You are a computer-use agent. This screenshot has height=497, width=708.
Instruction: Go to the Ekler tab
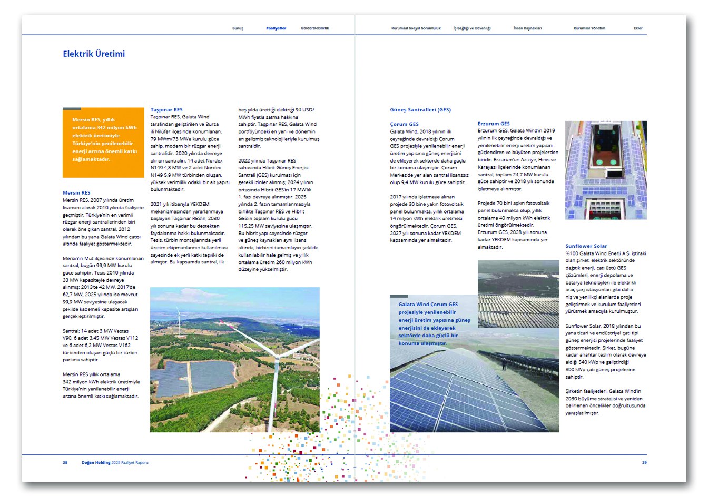tap(638, 28)
